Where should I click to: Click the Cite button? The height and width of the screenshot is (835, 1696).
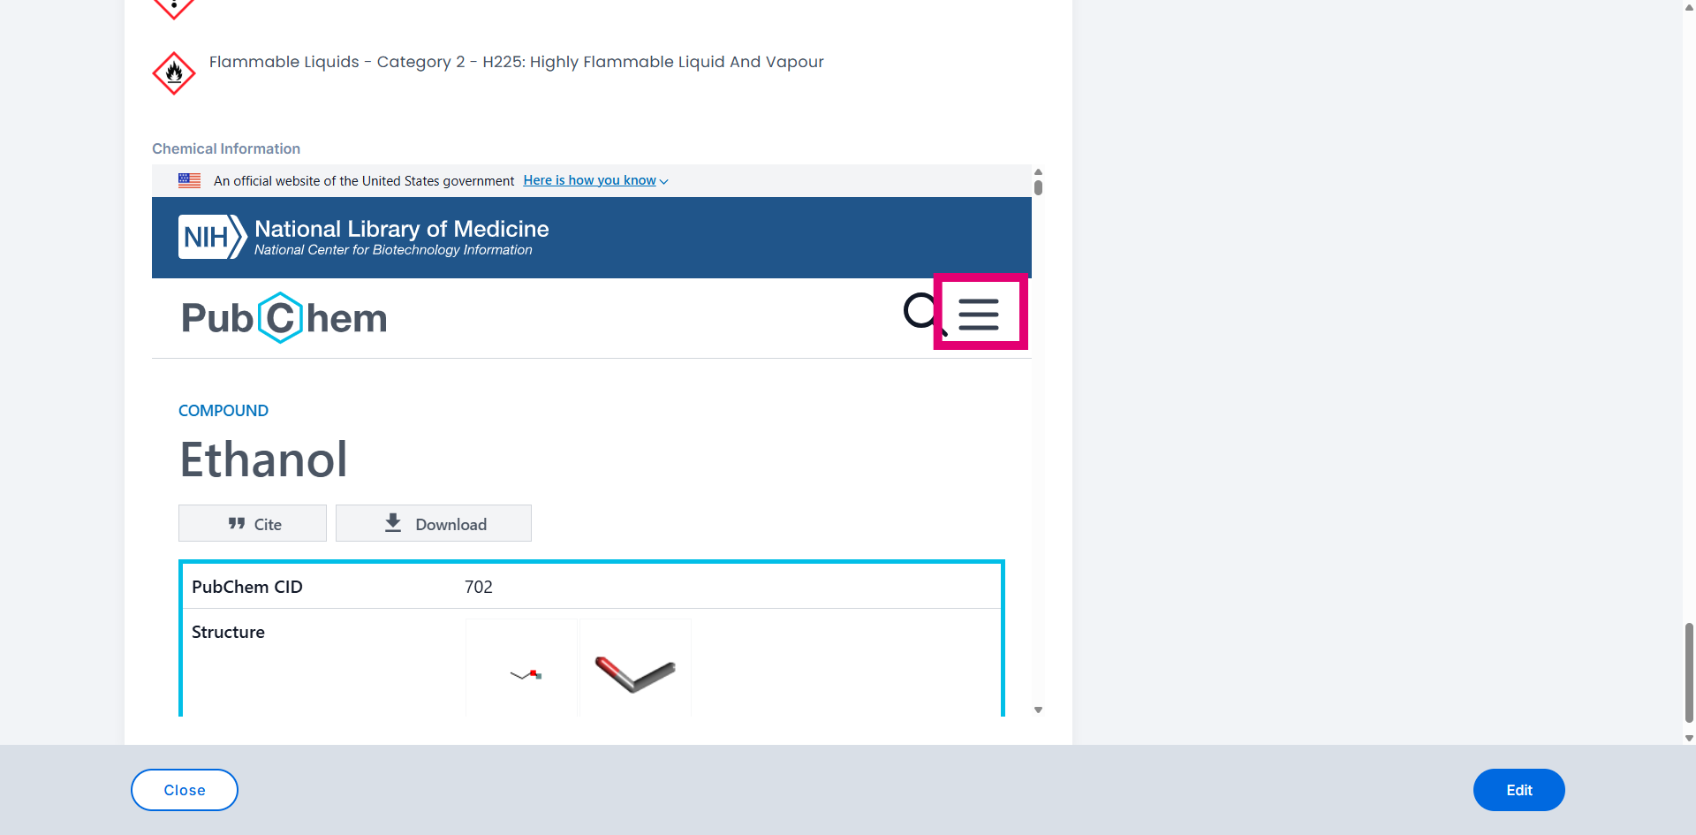253,523
